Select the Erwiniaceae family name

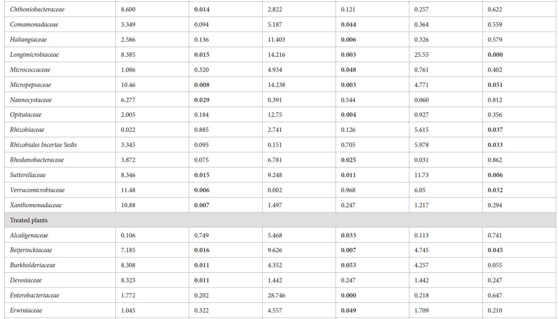[26, 310]
